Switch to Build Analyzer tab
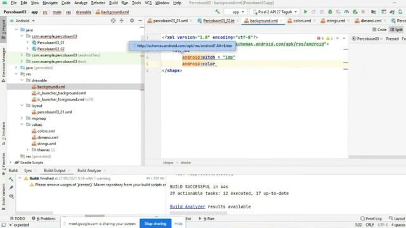This screenshot has height=228, width=406. 89,170
